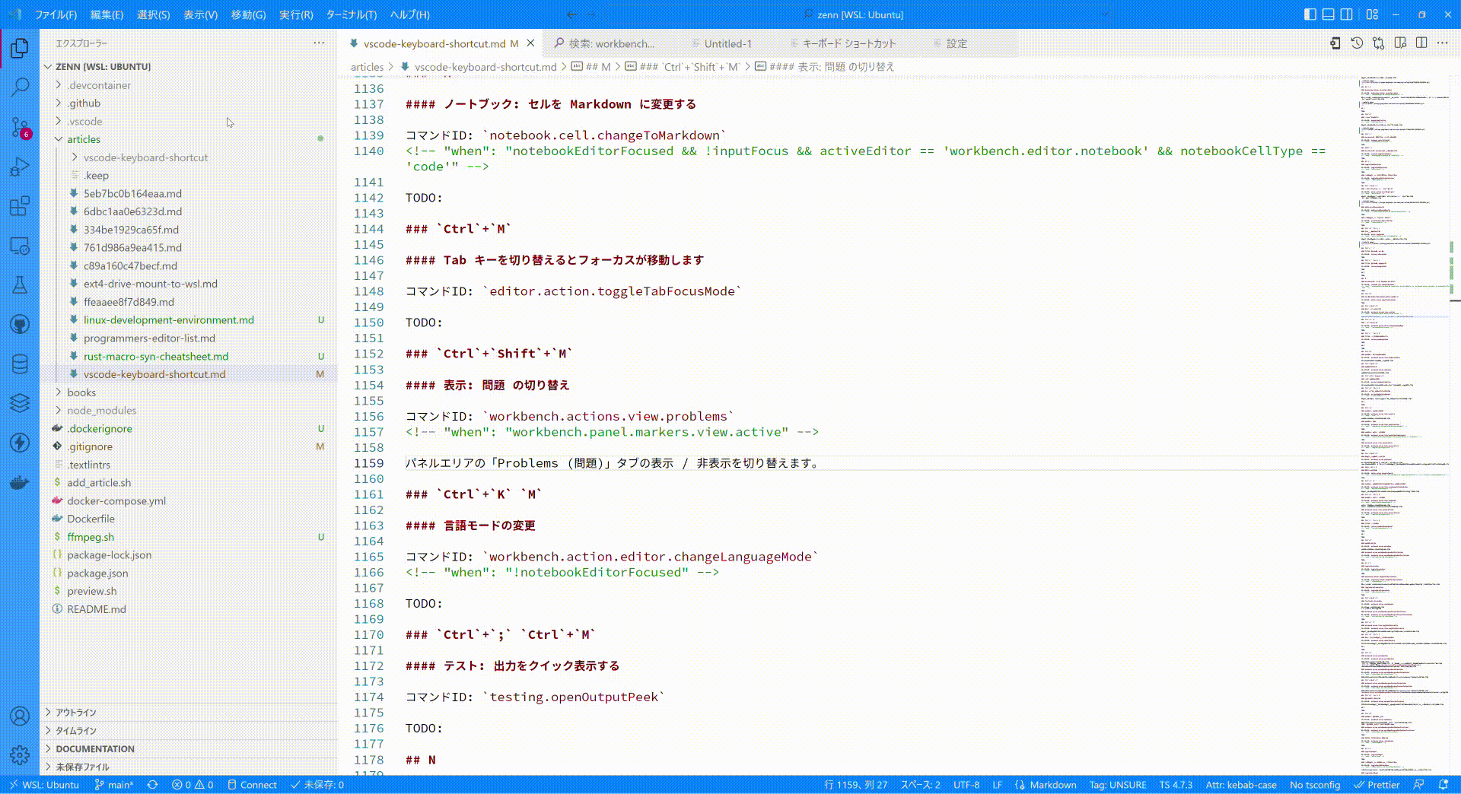1461x794 pixels.
Task: Expand the DOCUMENTATION section
Action: (188, 749)
